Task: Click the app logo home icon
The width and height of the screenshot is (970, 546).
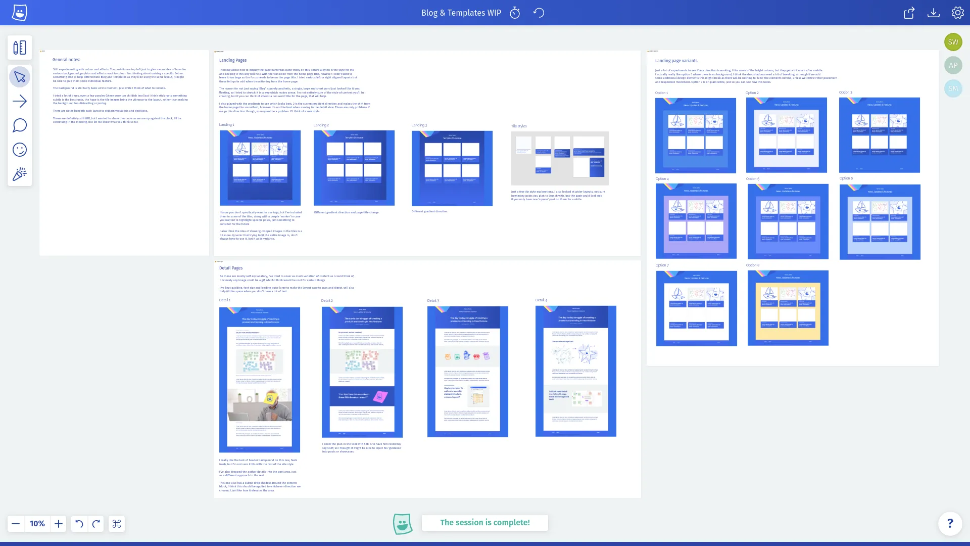Action: click(x=20, y=13)
